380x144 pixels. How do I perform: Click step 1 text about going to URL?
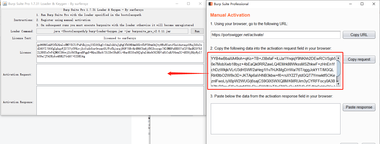pos(249,24)
